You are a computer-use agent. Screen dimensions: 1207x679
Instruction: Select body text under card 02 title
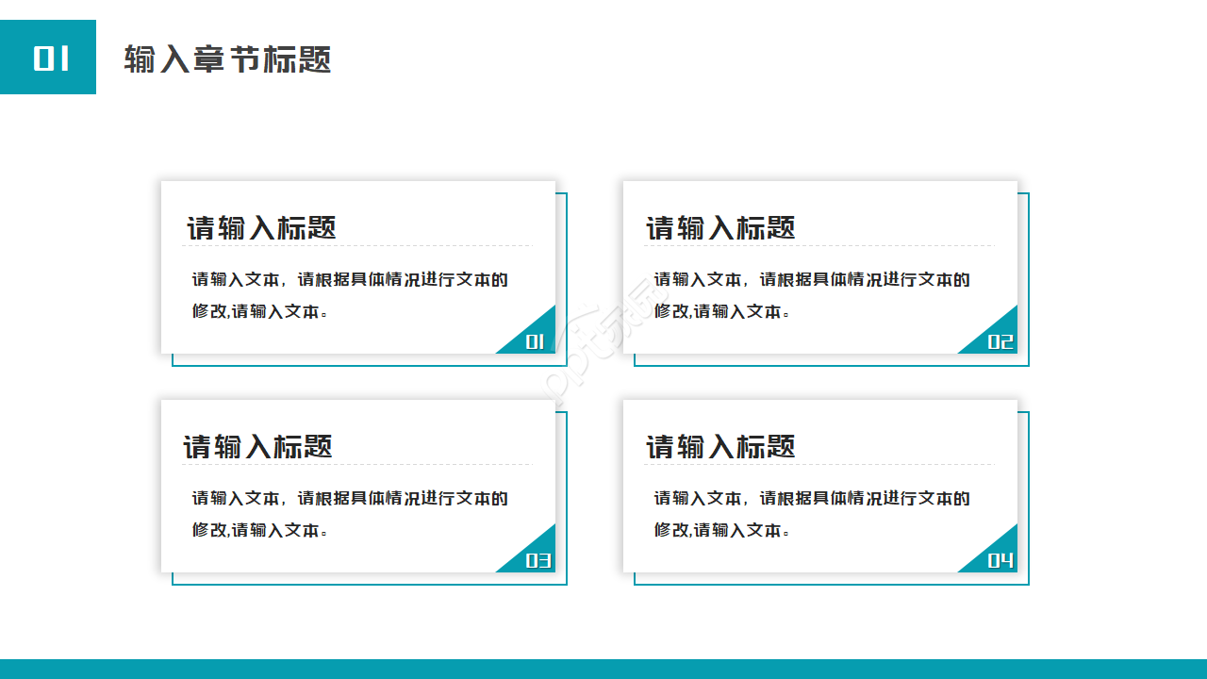(811, 292)
